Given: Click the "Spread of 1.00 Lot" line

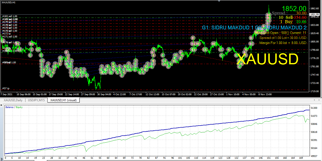Looking at the screenshot, I should 283,38.
